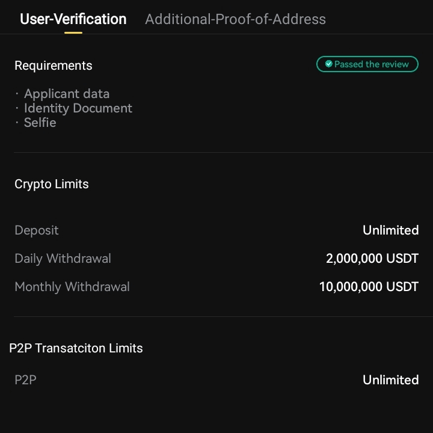Click the 10,000,000 USDT monthly limit

[369, 287]
